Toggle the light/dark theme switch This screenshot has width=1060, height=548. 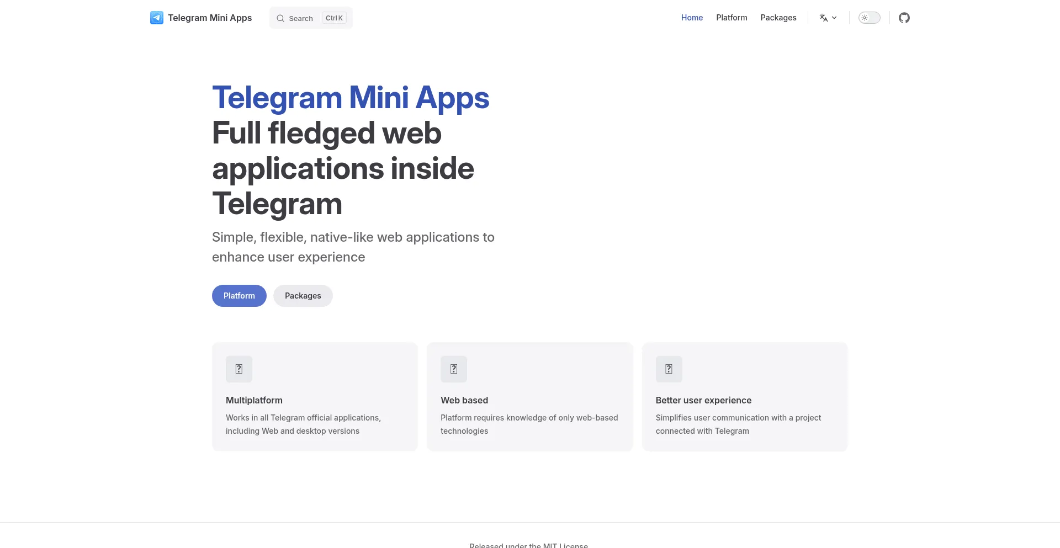(x=869, y=18)
